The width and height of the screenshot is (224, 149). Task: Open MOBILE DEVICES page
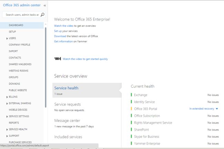click(18, 110)
